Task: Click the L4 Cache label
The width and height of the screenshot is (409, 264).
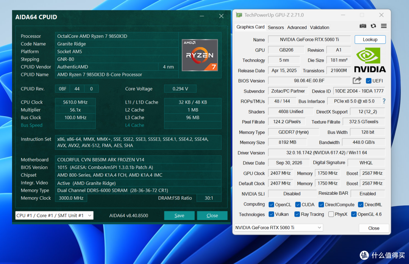Action: (x=134, y=125)
